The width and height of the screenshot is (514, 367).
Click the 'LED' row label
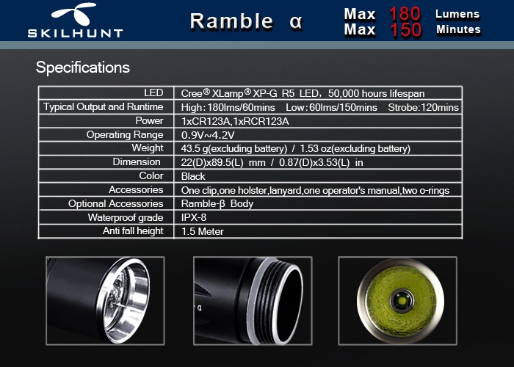click(x=153, y=92)
